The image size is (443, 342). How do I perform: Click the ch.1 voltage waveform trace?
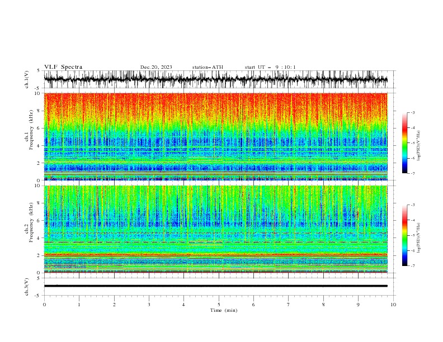[x=215, y=79]
